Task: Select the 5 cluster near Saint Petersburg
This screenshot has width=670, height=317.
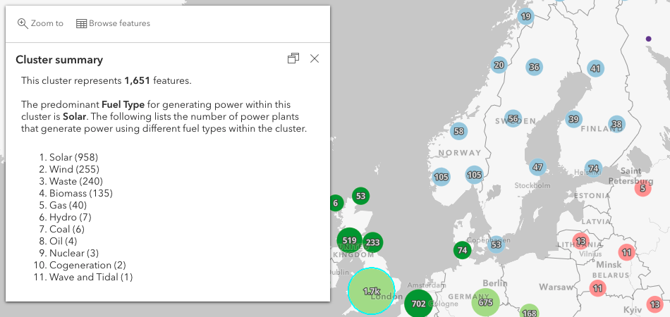Action: click(x=642, y=188)
